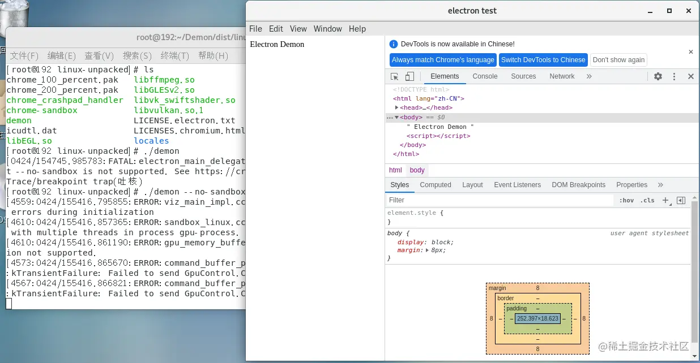Open the Event Listeners subtab
Screen dimensions: 700x363
(x=518, y=185)
